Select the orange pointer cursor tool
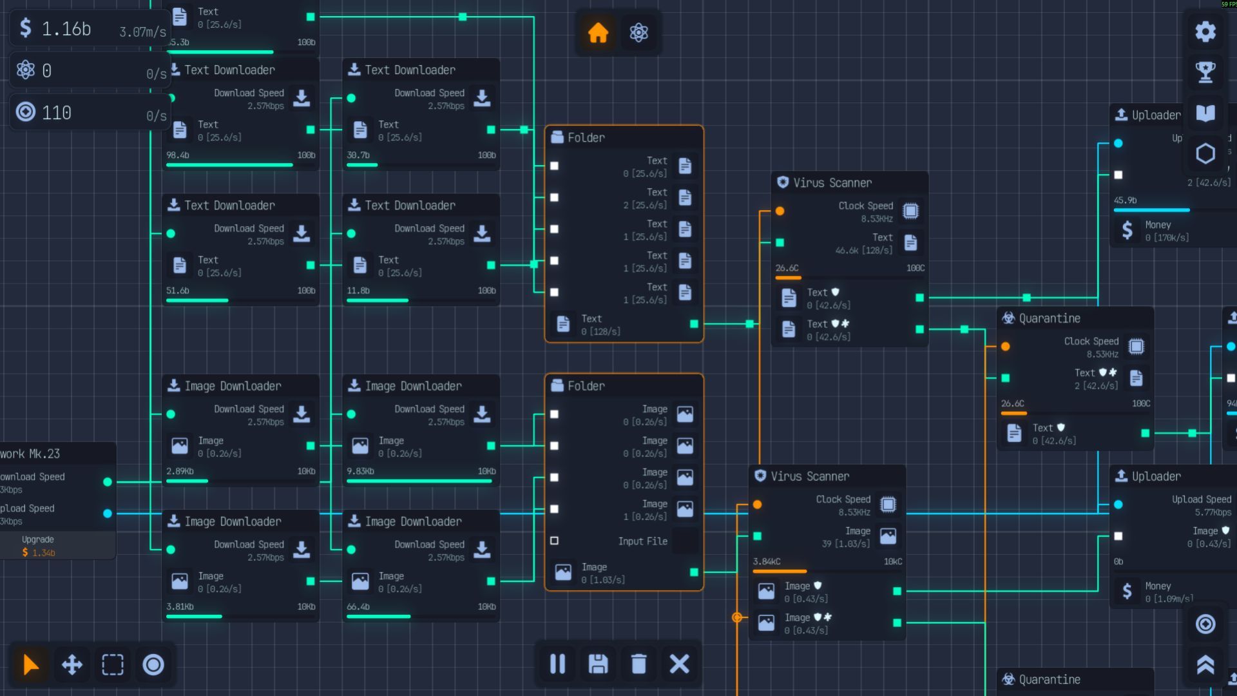 click(x=30, y=664)
